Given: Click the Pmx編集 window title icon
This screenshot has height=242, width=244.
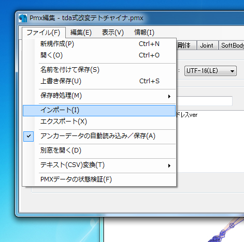Looking at the screenshot, I should point(23,18).
